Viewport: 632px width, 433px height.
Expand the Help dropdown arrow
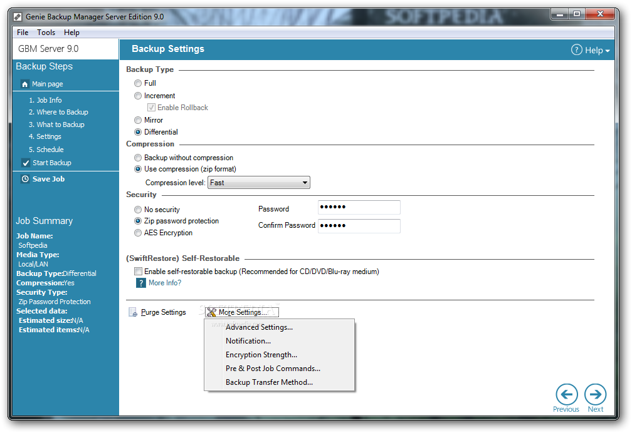(x=608, y=51)
